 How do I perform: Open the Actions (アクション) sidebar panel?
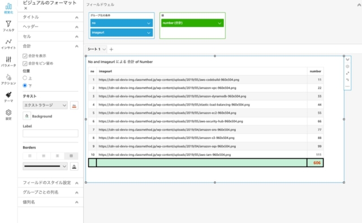point(8,79)
